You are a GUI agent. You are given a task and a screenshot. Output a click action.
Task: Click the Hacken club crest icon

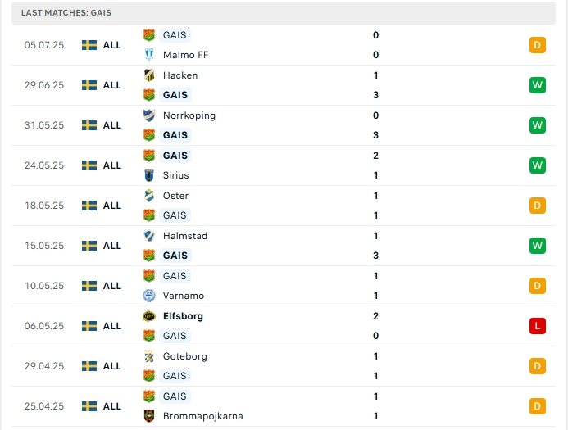pyautogui.click(x=149, y=75)
